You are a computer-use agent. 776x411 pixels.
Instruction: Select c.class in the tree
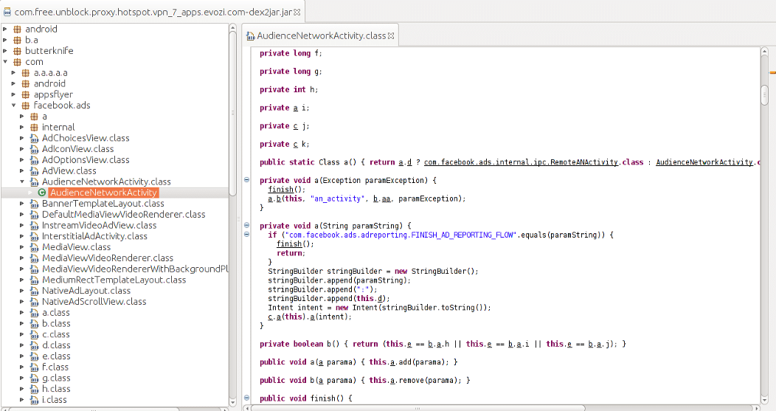(x=56, y=334)
